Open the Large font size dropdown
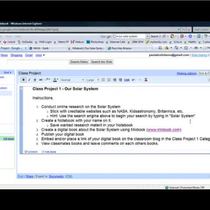This screenshot has height=210, width=210. (92, 80)
